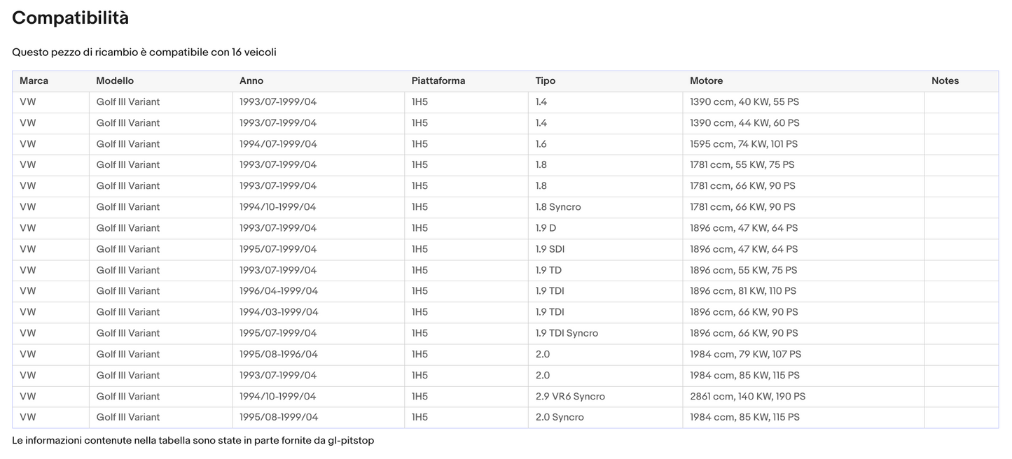The height and width of the screenshot is (459, 1012).
Task: Click the 1.8 Syncro type cell
Action: click(558, 207)
